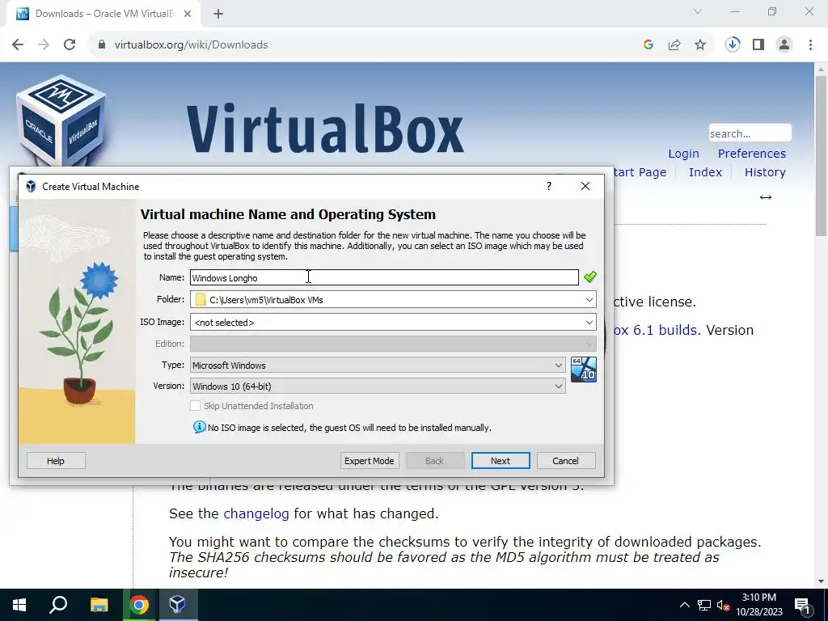Image resolution: width=828 pixels, height=621 pixels.
Task: Expand the ISO Image dropdown
Action: pyautogui.click(x=589, y=322)
